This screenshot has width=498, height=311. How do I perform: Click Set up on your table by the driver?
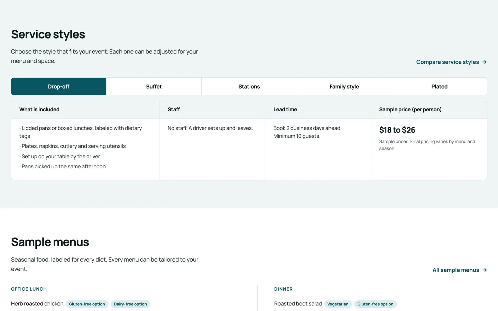click(59, 157)
